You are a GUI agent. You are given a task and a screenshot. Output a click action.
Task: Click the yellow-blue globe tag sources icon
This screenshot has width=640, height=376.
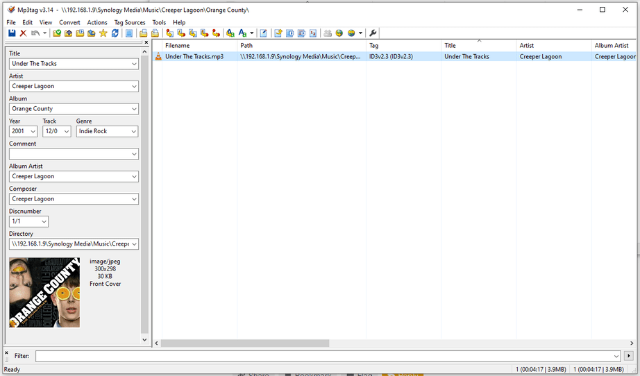click(351, 33)
